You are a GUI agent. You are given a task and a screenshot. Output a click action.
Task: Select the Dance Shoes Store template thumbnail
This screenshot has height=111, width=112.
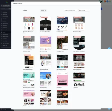[x=79, y=61]
